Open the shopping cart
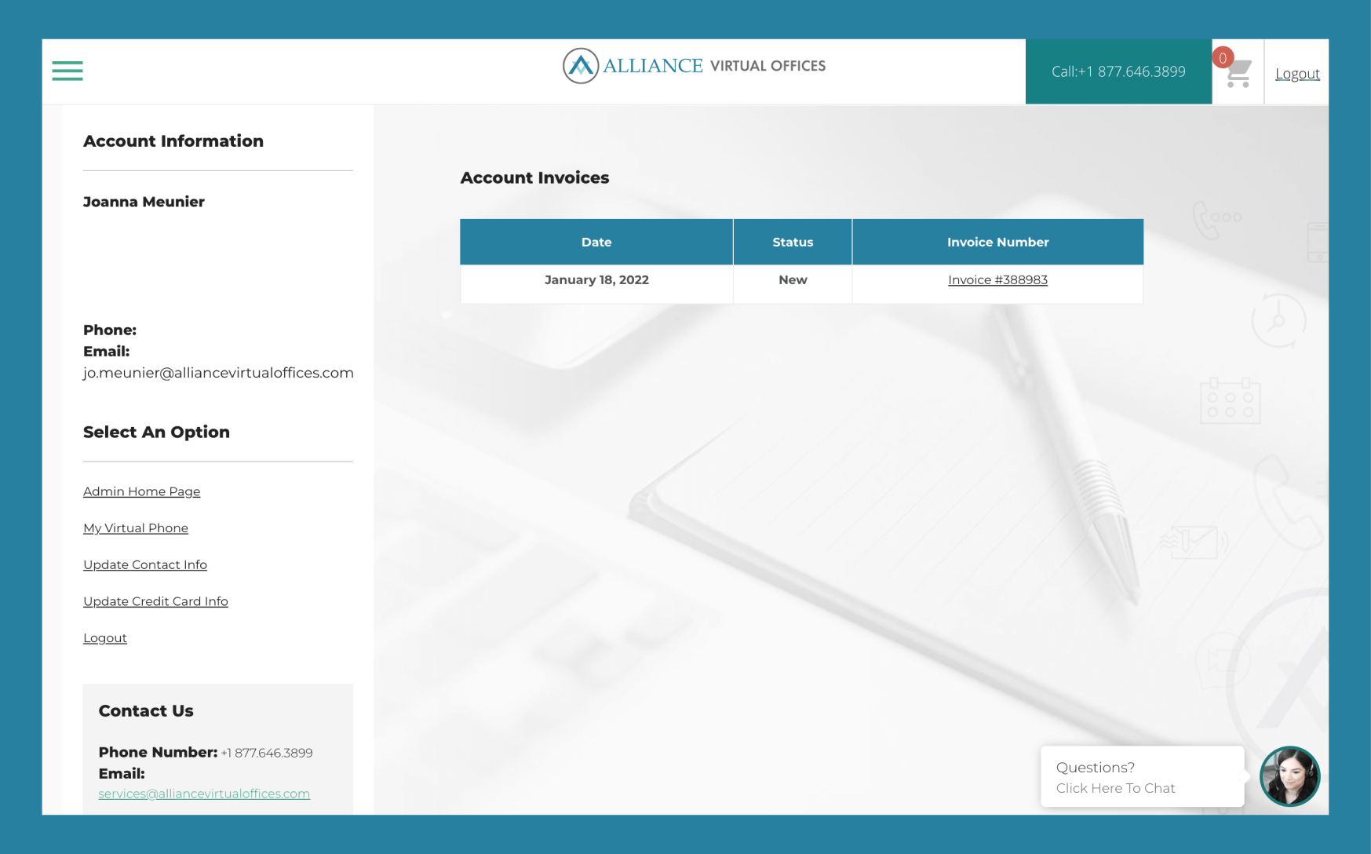Viewport: 1371px width, 854px height. (x=1240, y=75)
